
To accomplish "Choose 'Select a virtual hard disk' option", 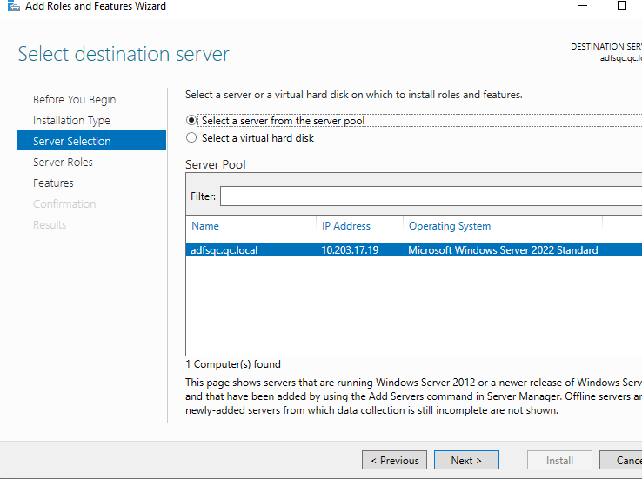I will point(192,138).
